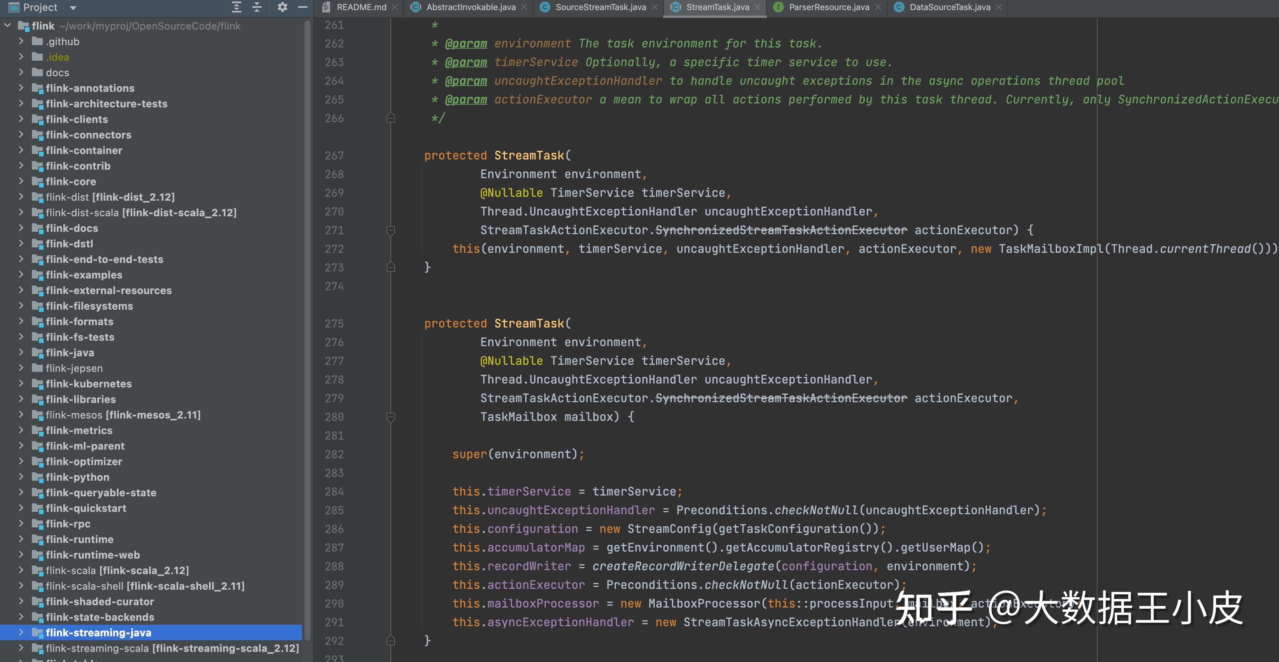The image size is (1279, 662).
Task: Expand the flink-core module folder
Action: tap(21, 181)
